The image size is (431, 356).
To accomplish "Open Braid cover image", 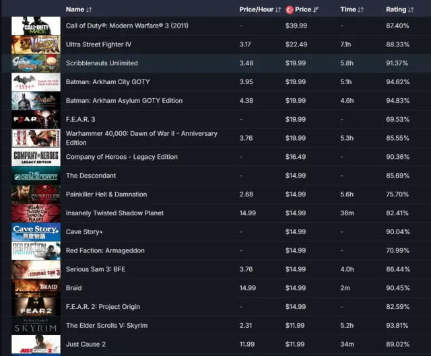I will (36, 288).
